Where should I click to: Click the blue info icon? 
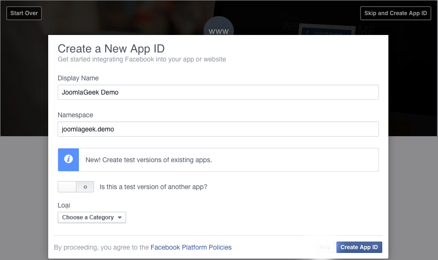pos(69,159)
